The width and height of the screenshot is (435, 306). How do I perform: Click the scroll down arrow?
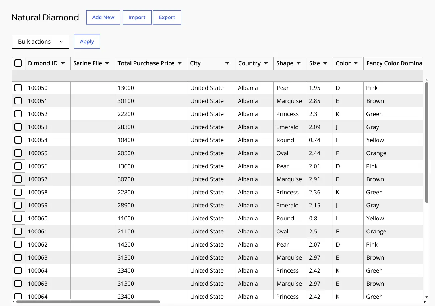[427, 298]
